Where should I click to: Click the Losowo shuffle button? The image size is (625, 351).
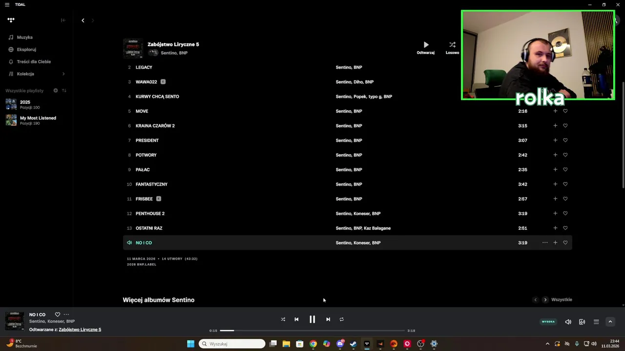click(x=452, y=47)
